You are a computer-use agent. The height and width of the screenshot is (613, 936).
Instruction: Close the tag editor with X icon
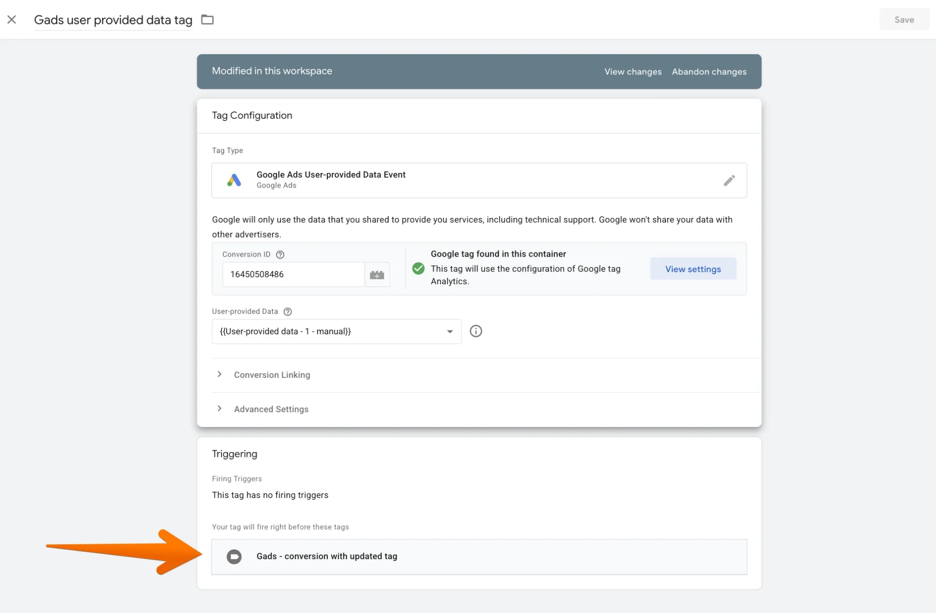(x=12, y=20)
